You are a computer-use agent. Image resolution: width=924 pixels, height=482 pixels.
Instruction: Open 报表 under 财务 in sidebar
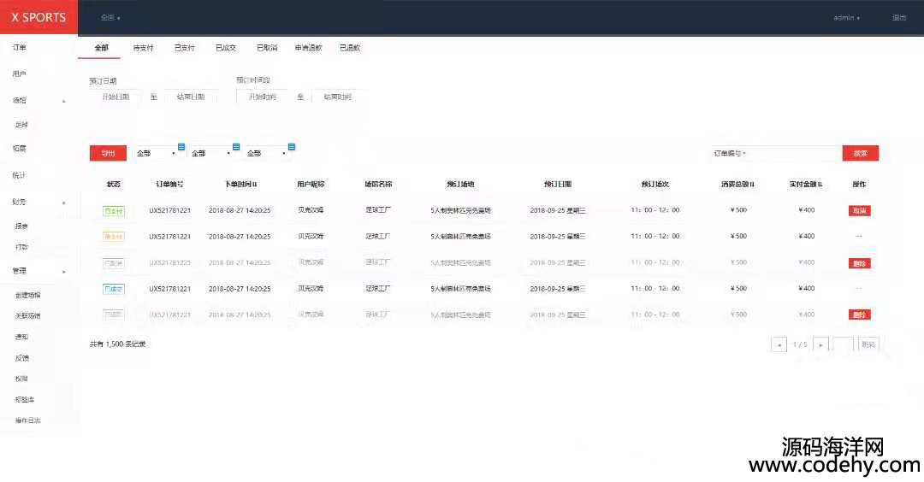tap(21, 226)
